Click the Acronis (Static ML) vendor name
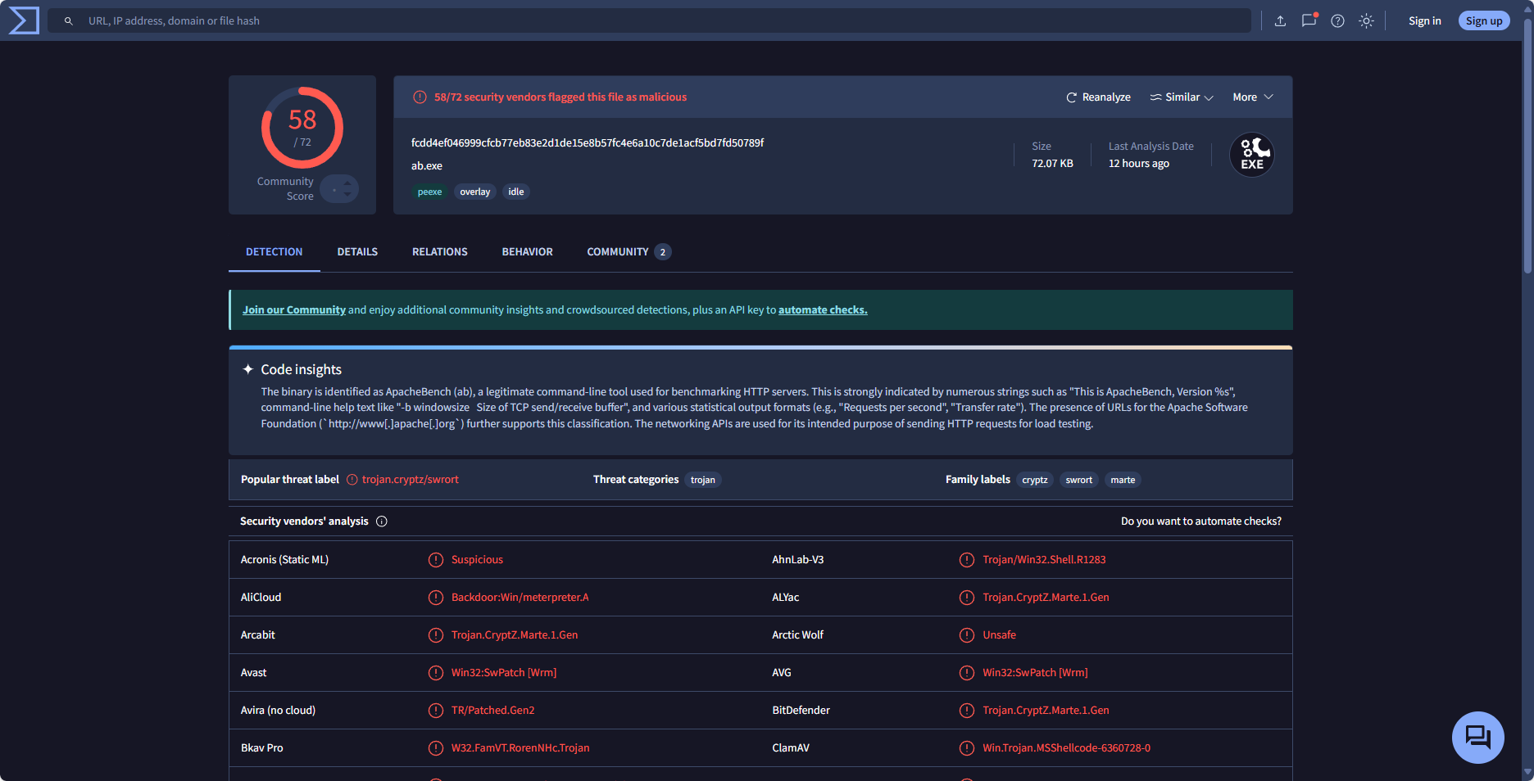Screen dimensions: 1534x781 click(x=284, y=560)
